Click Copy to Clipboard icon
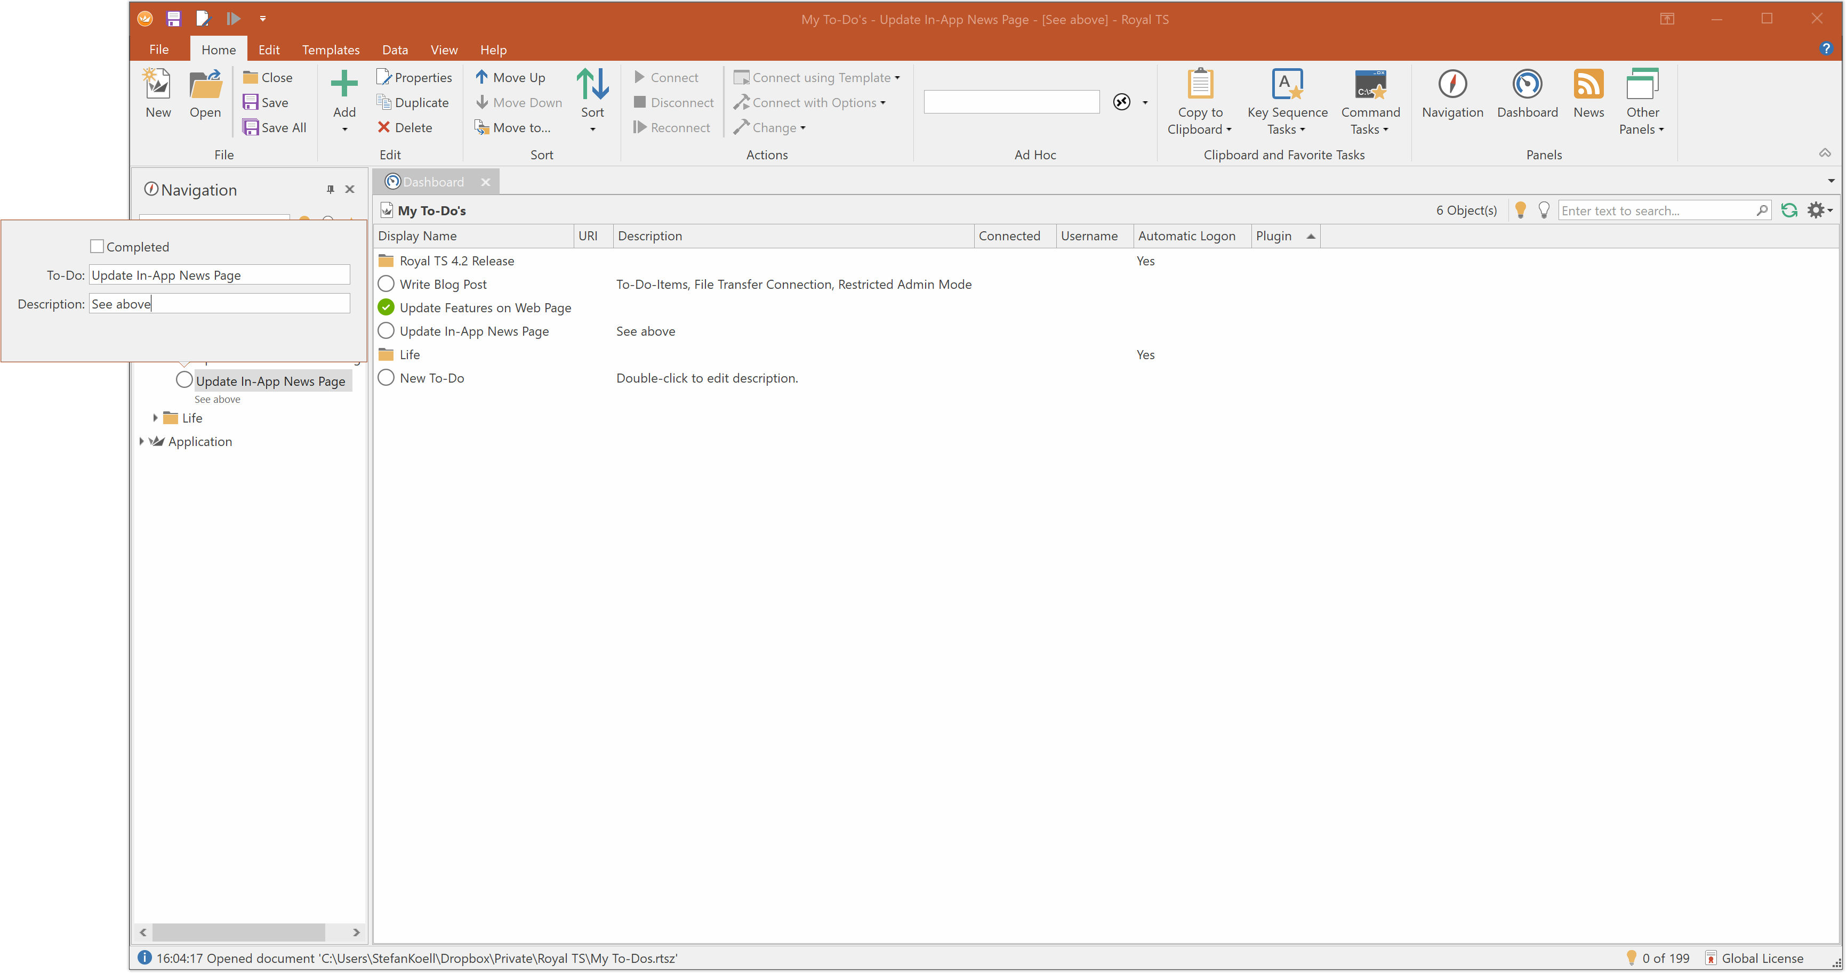 (x=1200, y=85)
